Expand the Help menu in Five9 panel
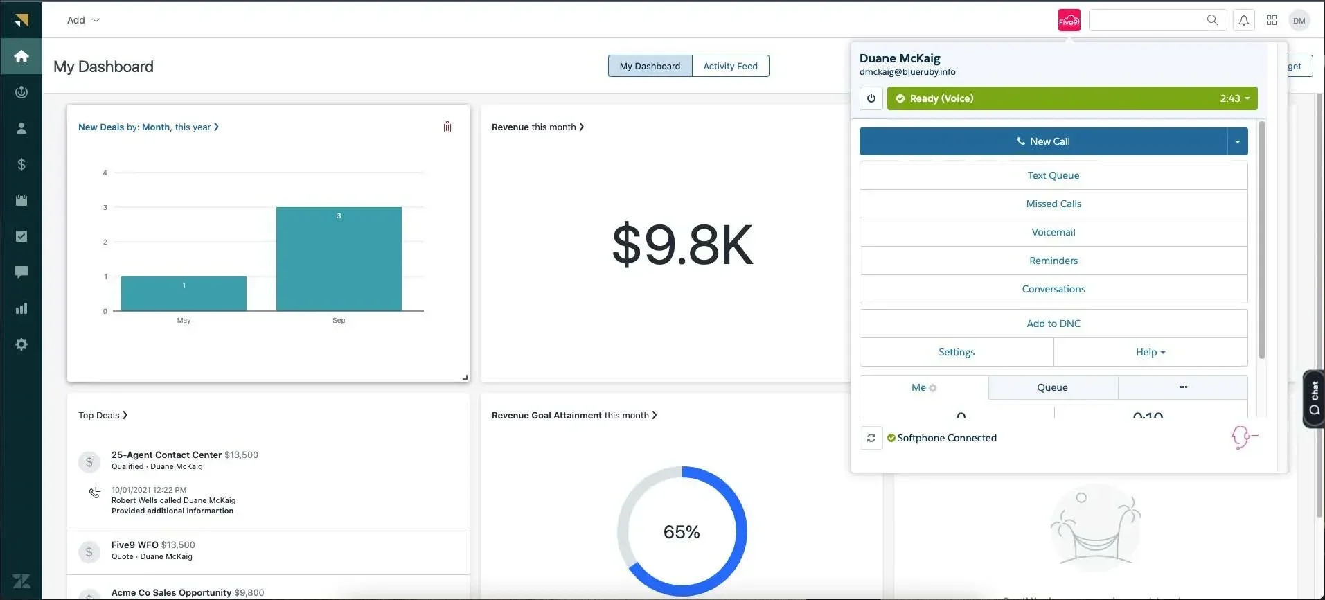The image size is (1325, 600). 1150,352
